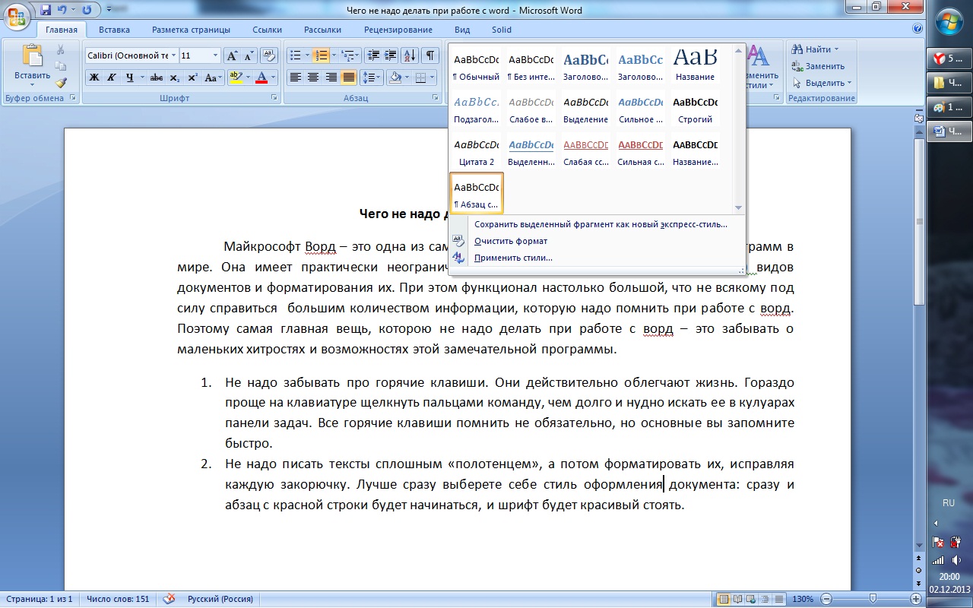
Task: Sort text with the A-Я sort icon
Action: point(409,55)
